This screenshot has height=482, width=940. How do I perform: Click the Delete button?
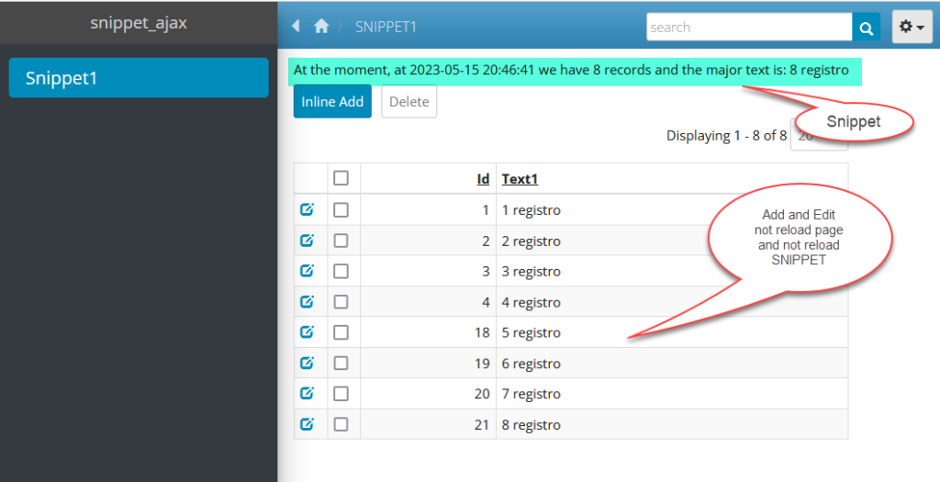coord(408,102)
